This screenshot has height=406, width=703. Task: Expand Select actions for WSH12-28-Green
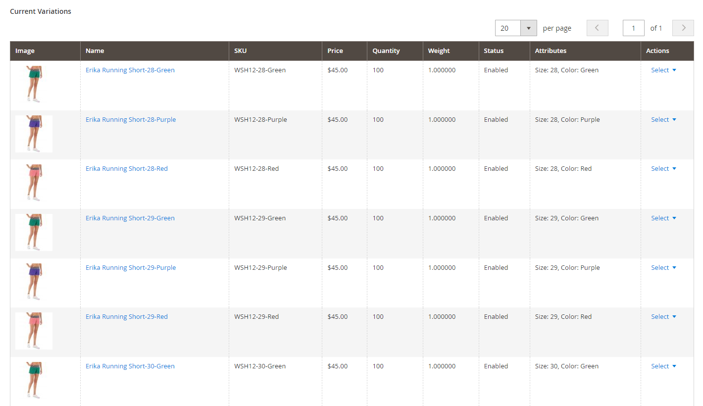[x=663, y=70]
